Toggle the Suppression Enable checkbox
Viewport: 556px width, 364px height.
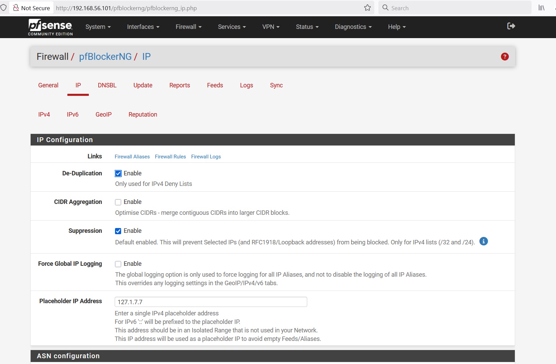(x=118, y=231)
